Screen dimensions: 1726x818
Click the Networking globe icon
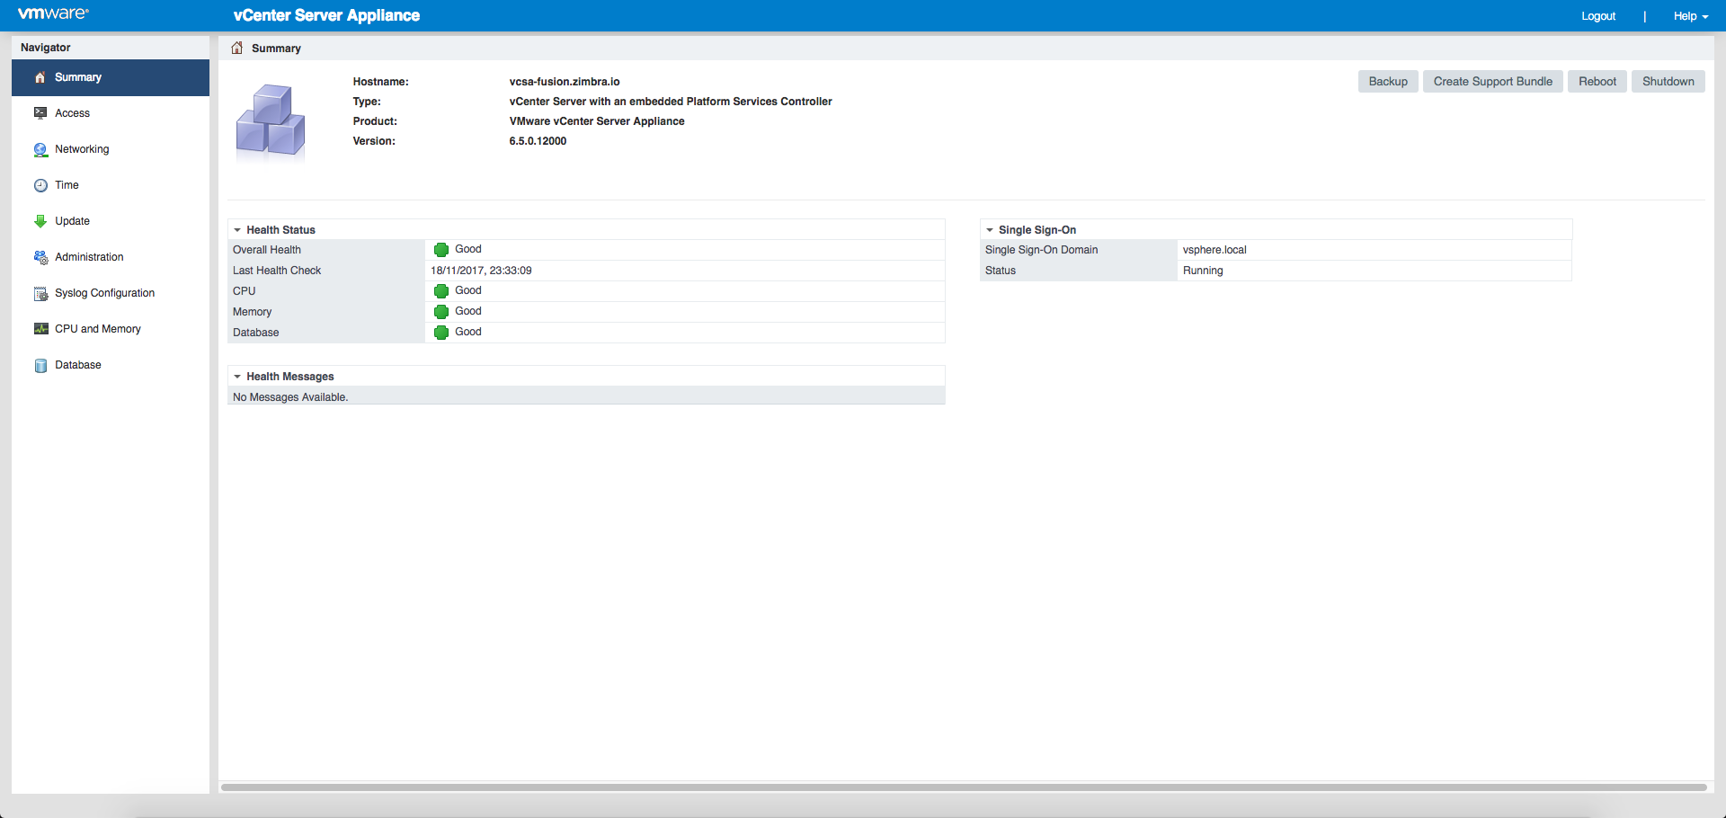click(40, 149)
